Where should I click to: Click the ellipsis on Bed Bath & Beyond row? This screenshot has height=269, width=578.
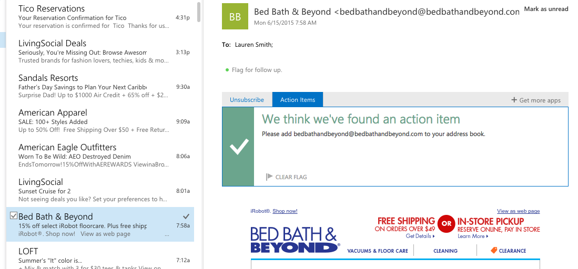tap(167, 235)
